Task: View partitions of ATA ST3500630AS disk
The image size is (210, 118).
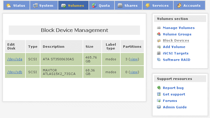Action: tap(134, 59)
